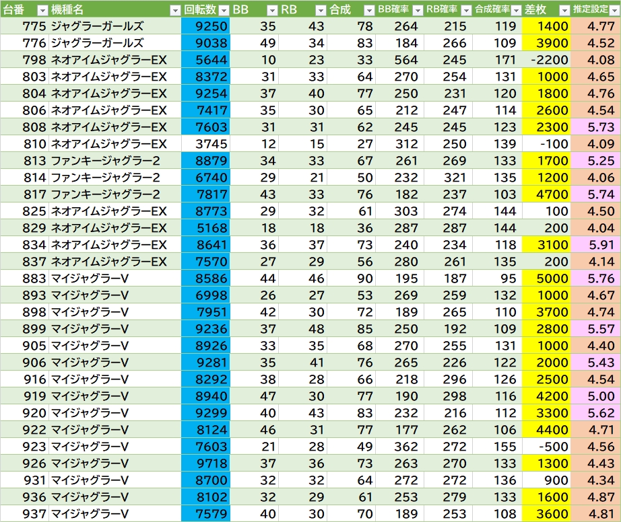The height and width of the screenshot is (522, 621).
Task: Select 差枚 value -500 cell
Action: pos(546,446)
